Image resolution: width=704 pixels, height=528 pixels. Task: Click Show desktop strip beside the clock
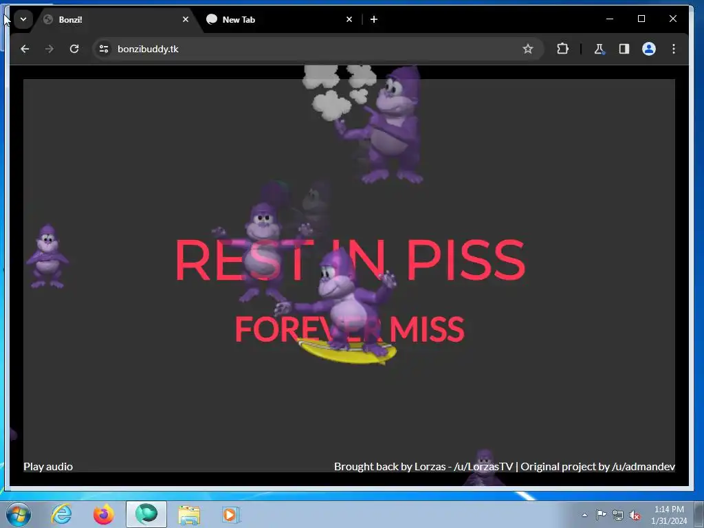tap(699, 514)
